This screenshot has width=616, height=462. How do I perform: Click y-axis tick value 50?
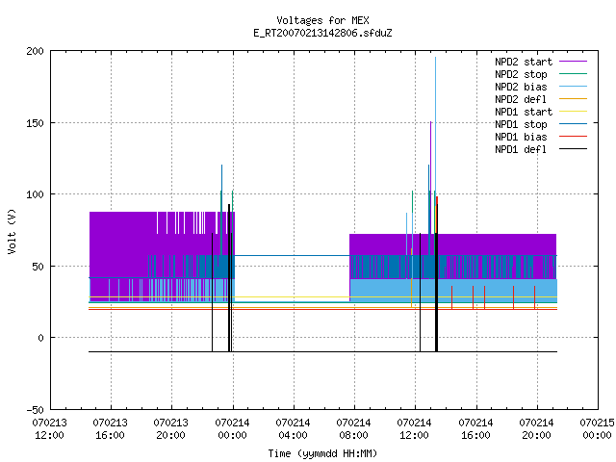38,267
